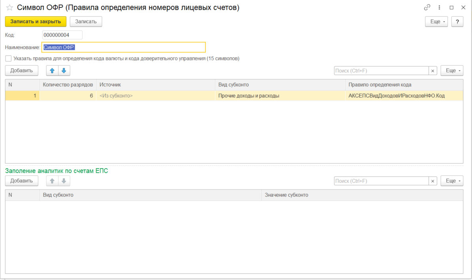Image resolution: width=472 pixels, height=280 pixels.
Task: Add form to favorites with star icon
Action: [9, 8]
